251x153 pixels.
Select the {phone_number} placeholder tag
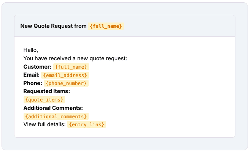coord(66,83)
